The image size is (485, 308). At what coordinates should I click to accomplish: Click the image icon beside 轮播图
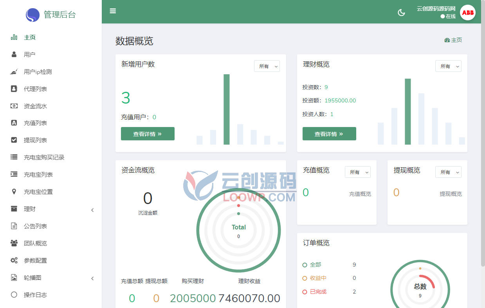14,278
